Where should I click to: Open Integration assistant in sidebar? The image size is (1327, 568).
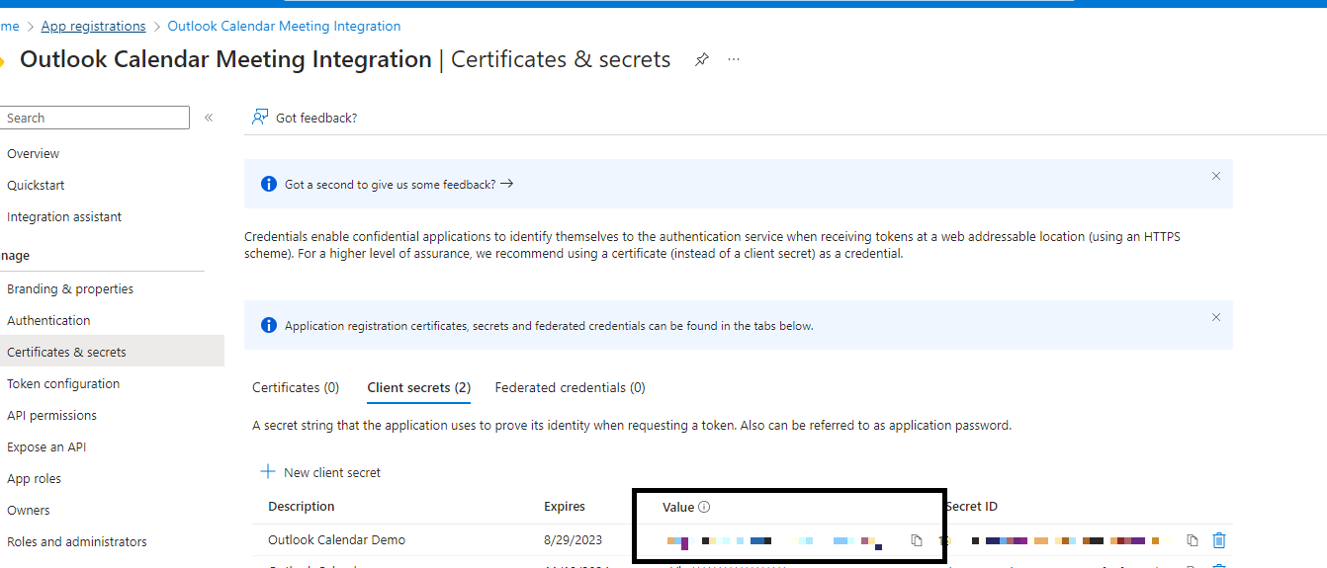tap(64, 216)
